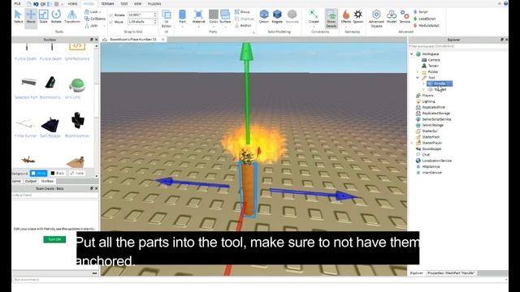Toggle the Anchor button
The width and height of the screenshot is (520, 292).
243,25
